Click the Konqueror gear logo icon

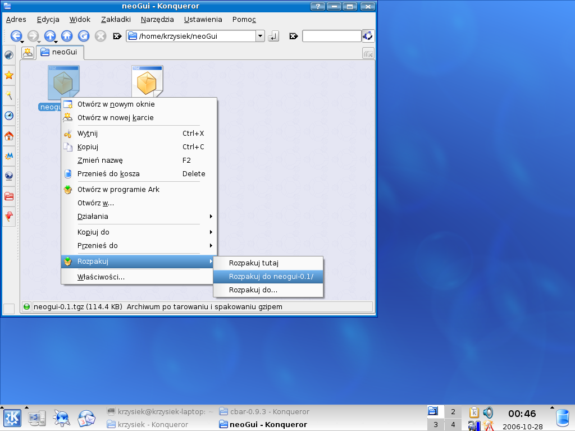[368, 35]
